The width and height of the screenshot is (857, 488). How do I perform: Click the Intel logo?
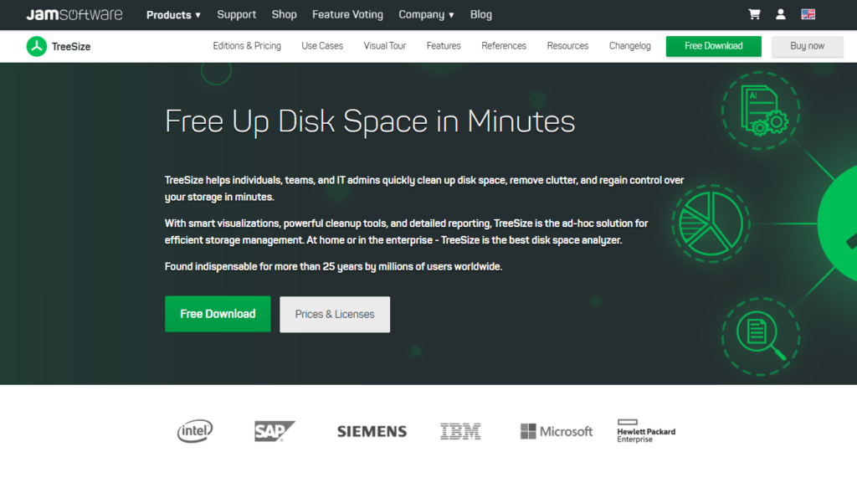194,431
